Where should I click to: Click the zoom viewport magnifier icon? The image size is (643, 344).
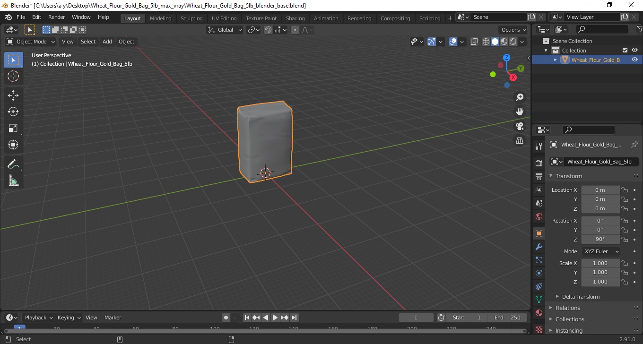click(x=520, y=97)
